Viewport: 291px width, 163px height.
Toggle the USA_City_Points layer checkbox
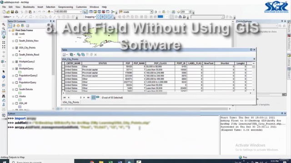point(17,48)
